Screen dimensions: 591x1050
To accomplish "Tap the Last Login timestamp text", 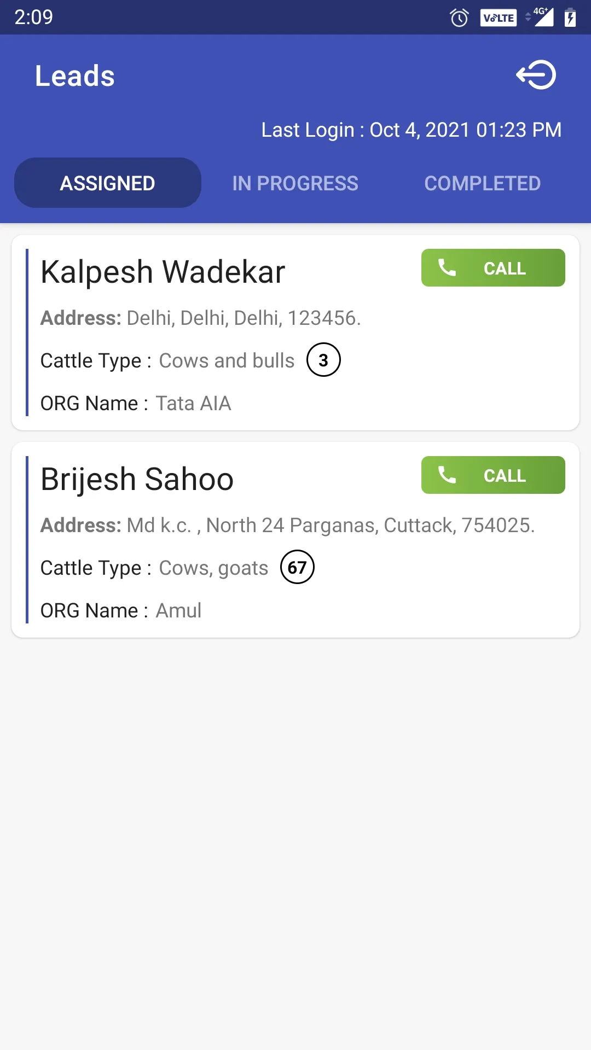I will click(412, 130).
